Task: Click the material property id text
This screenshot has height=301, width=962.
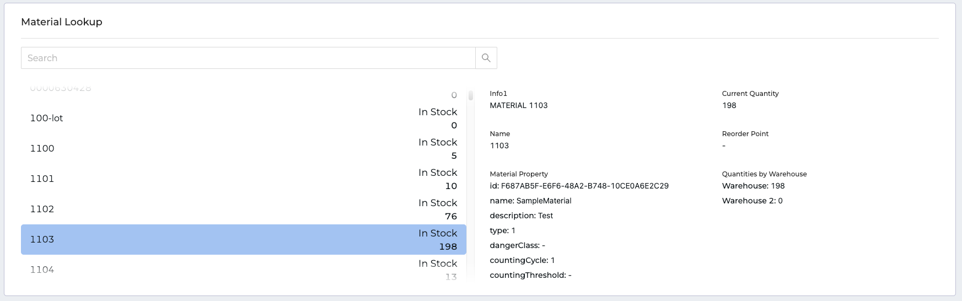Action: click(x=579, y=186)
